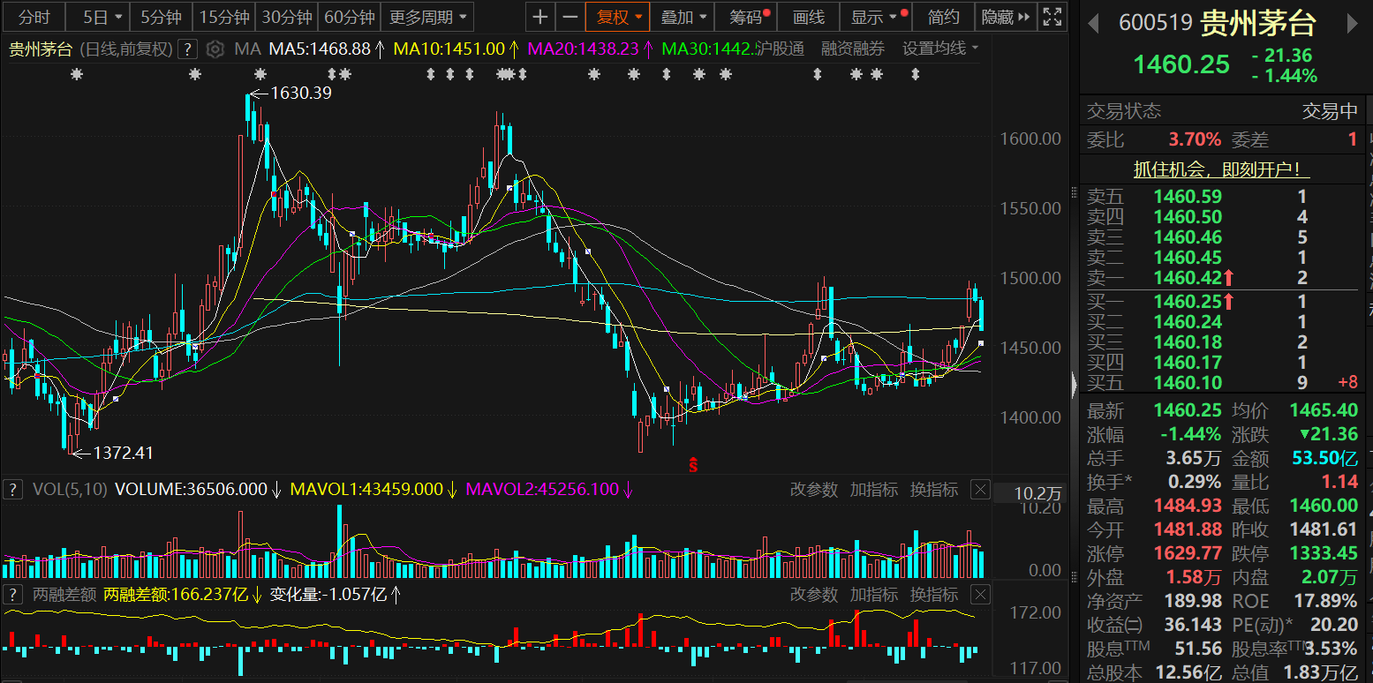This screenshot has width=1373, height=683.
Task: Click 抓住机会，即刻开户 link
Action: [1221, 169]
